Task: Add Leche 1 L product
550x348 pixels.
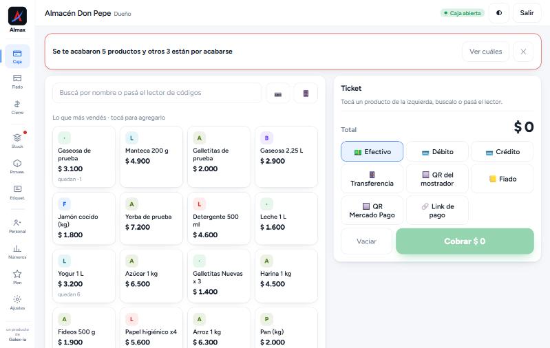Action: [286, 218]
